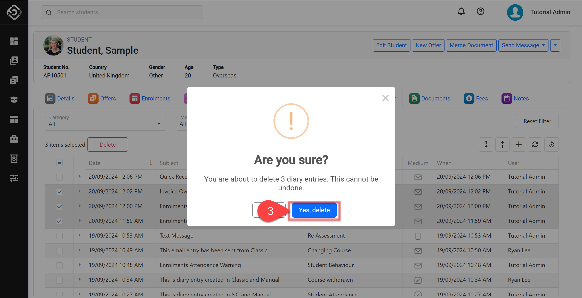
Task: Click New Offer button
Action: [428, 45]
